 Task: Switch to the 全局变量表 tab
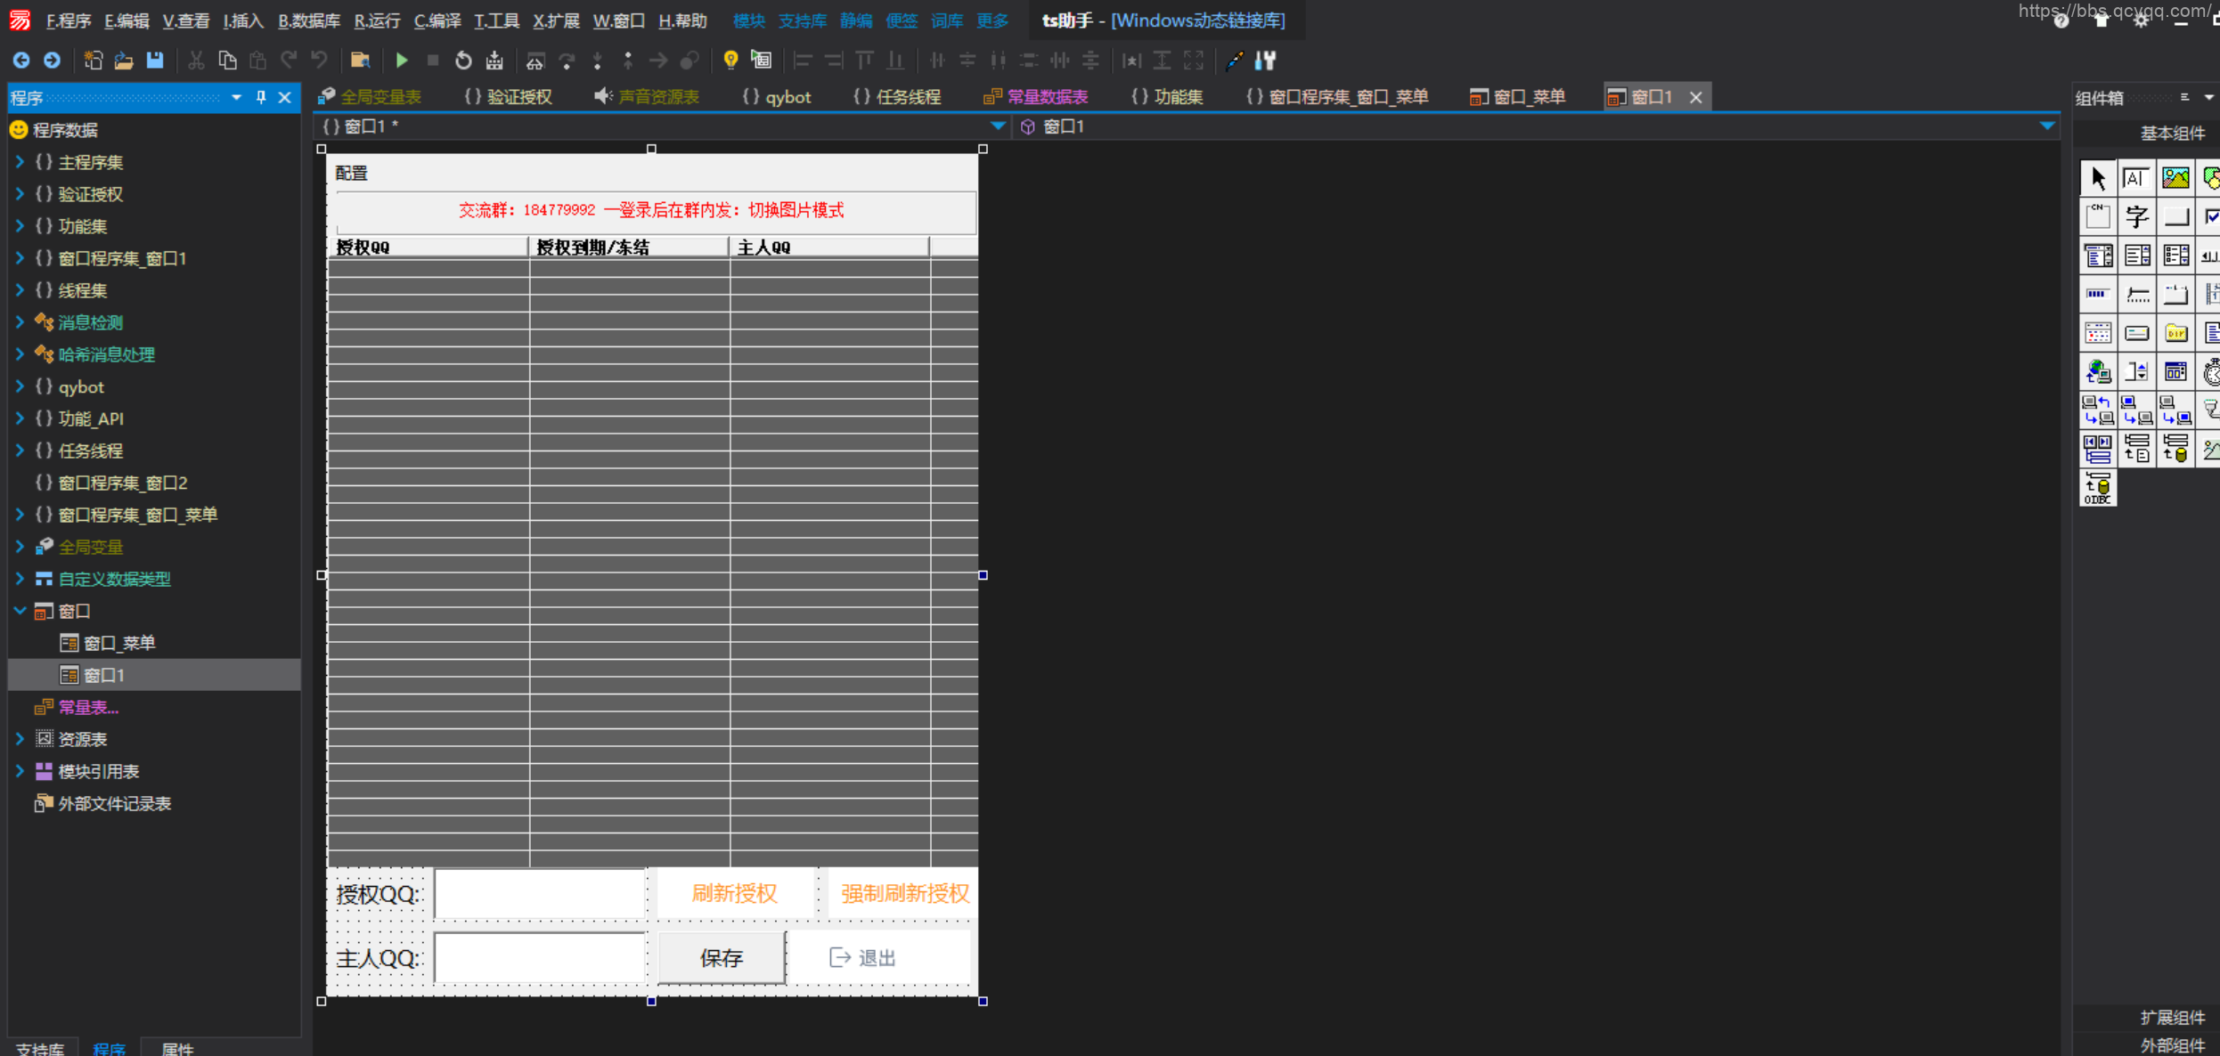[x=370, y=97]
